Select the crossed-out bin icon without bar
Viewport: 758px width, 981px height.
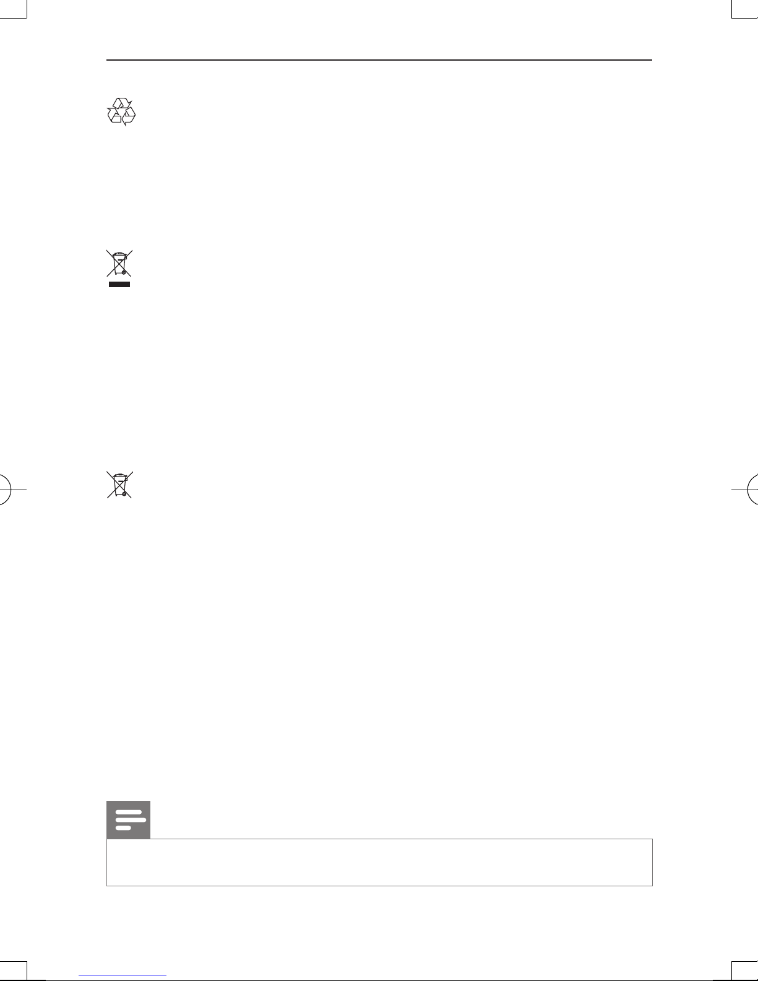119,485
